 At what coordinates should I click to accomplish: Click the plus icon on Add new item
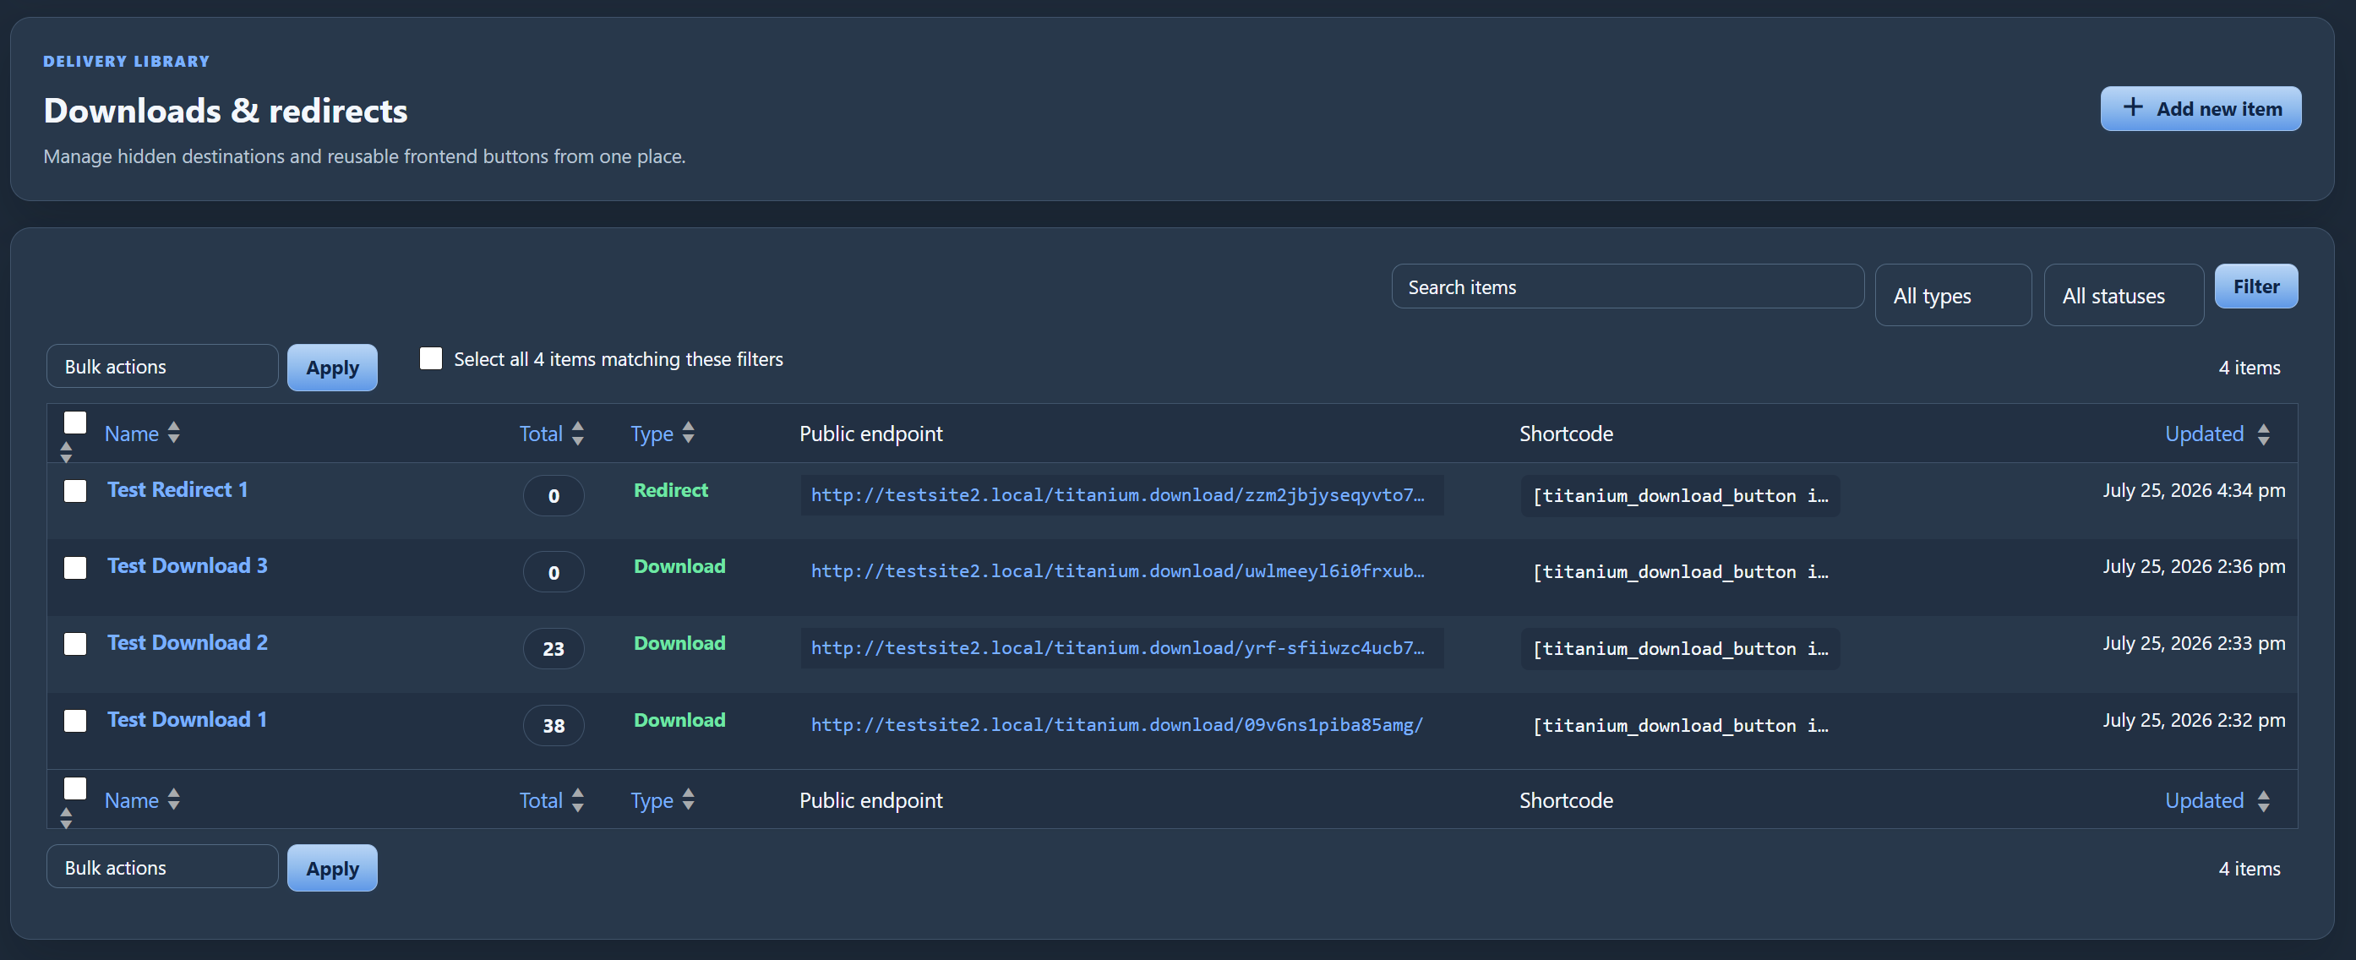pyautogui.click(x=2132, y=108)
